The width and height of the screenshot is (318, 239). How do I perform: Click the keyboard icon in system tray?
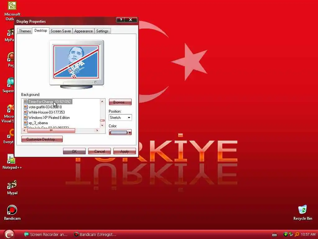pos(275,235)
